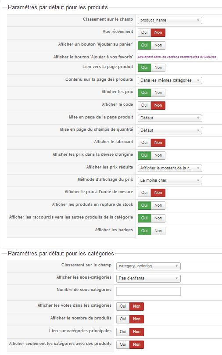Enable 'Afficher le fabricant' with Oui
Viewport: 222px width, 355px height.
(144, 143)
